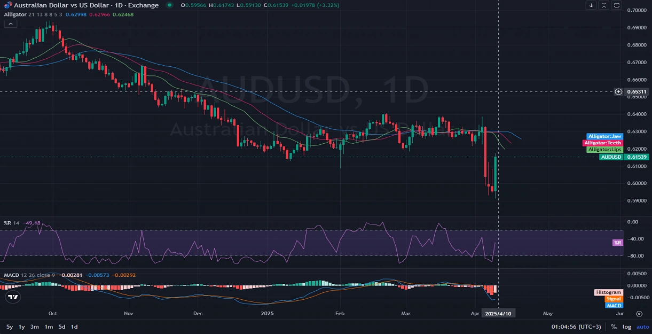Viewport: 652px width, 334px height.
Task: Click the collapse pane icon at top right
Action: 604,5
